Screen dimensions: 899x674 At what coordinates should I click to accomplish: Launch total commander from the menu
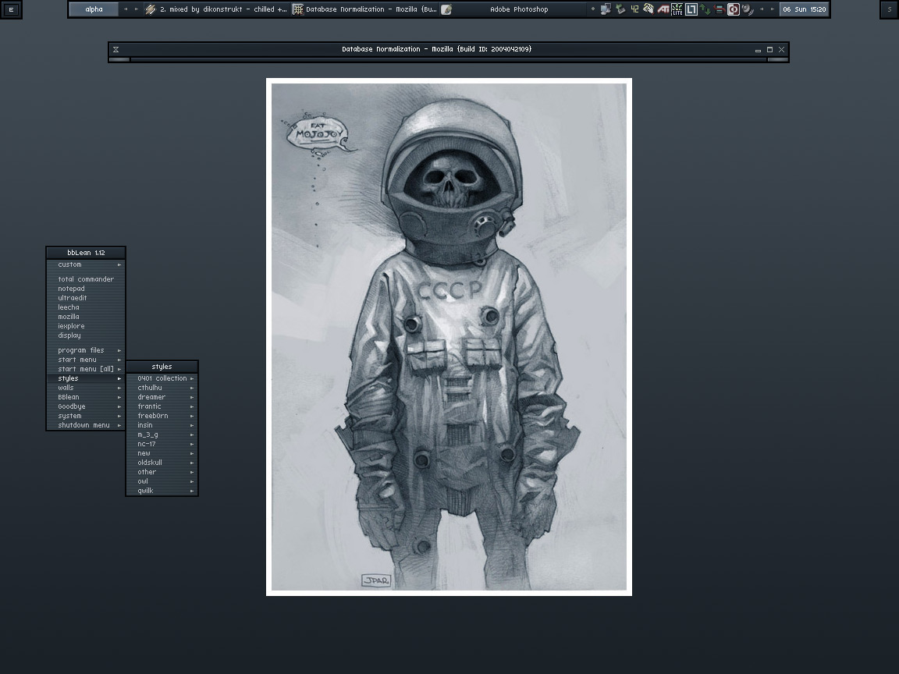tap(86, 279)
